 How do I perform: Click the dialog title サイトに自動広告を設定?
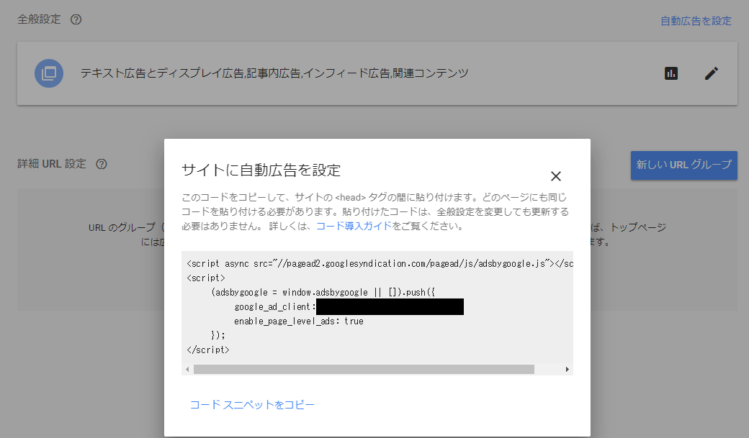click(261, 170)
